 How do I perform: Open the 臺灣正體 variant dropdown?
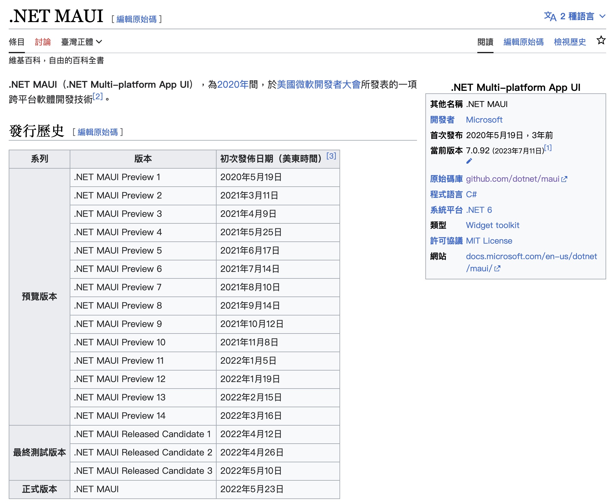82,42
